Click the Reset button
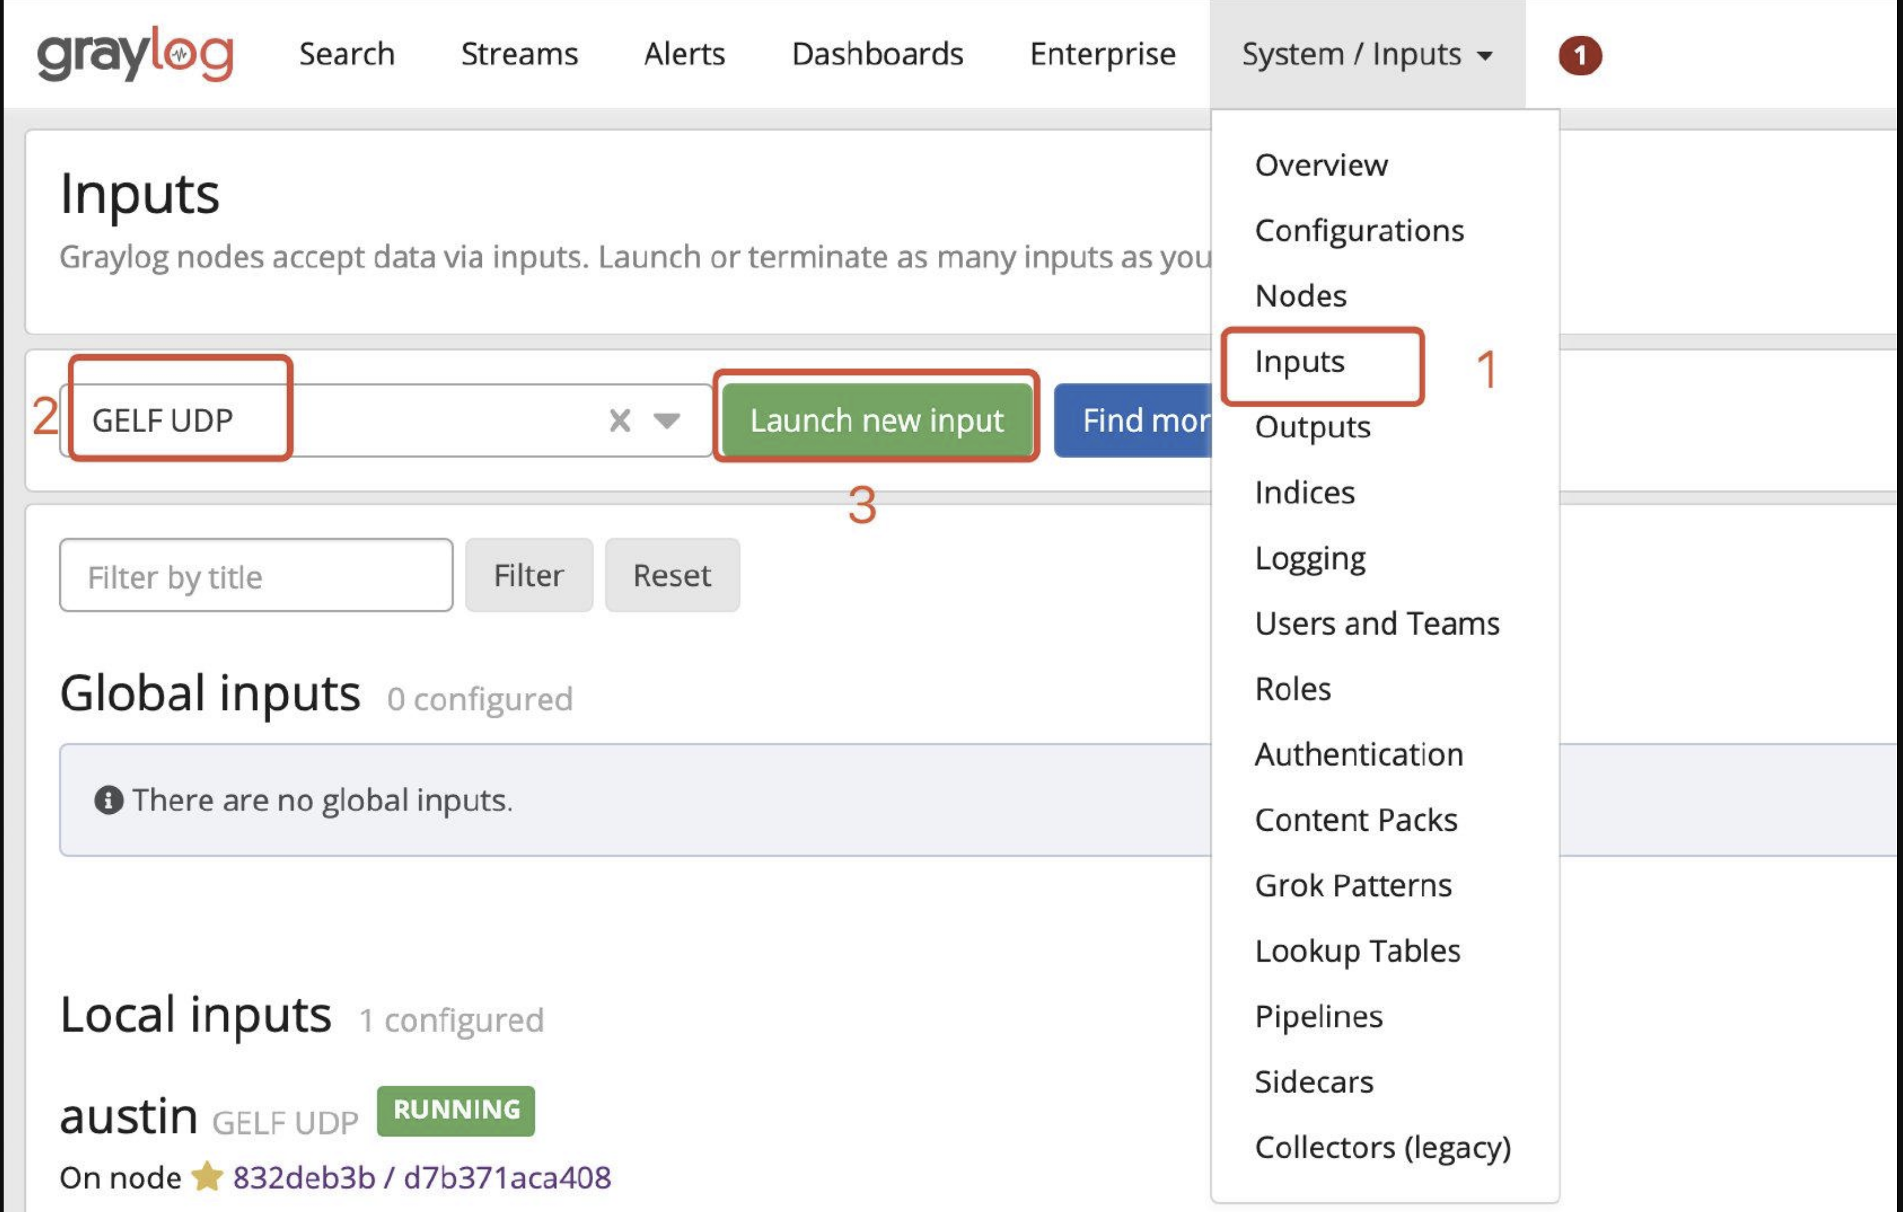1903x1212 pixels. click(x=672, y=575)
